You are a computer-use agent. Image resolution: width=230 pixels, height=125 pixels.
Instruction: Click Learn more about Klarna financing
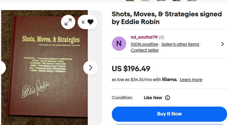pos(191,80)
